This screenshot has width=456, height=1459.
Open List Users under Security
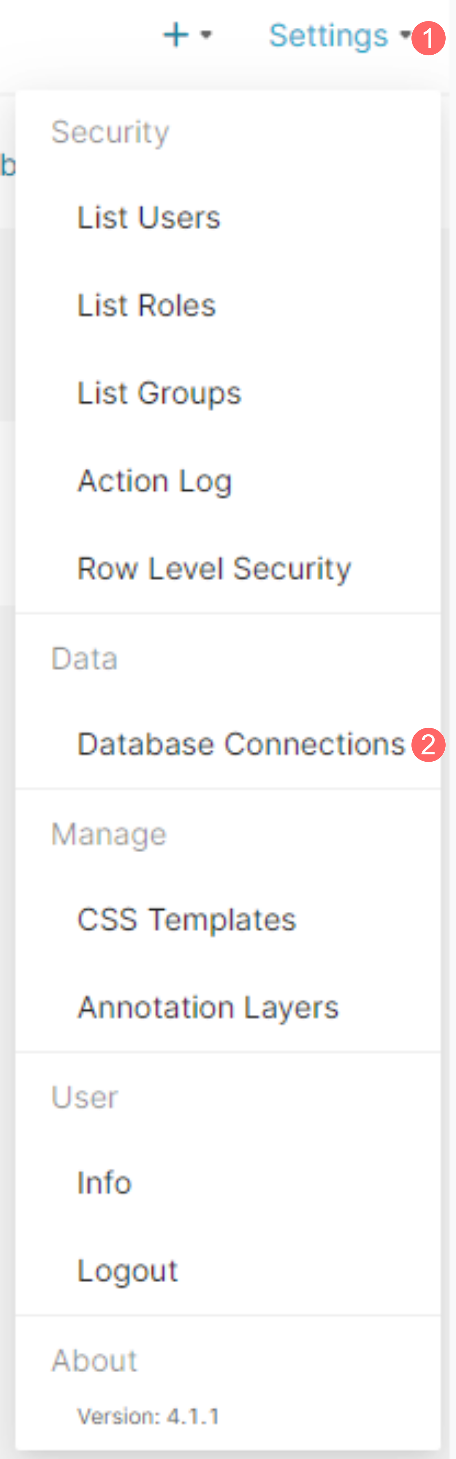[x=149, y=217]
